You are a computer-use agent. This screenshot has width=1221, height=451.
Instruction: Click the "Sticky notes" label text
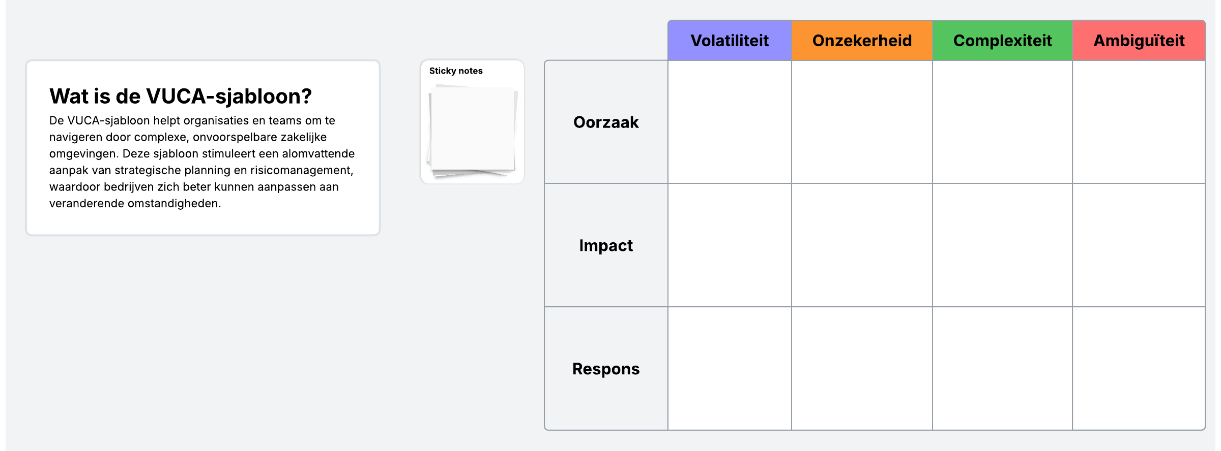tap(456, 71)
